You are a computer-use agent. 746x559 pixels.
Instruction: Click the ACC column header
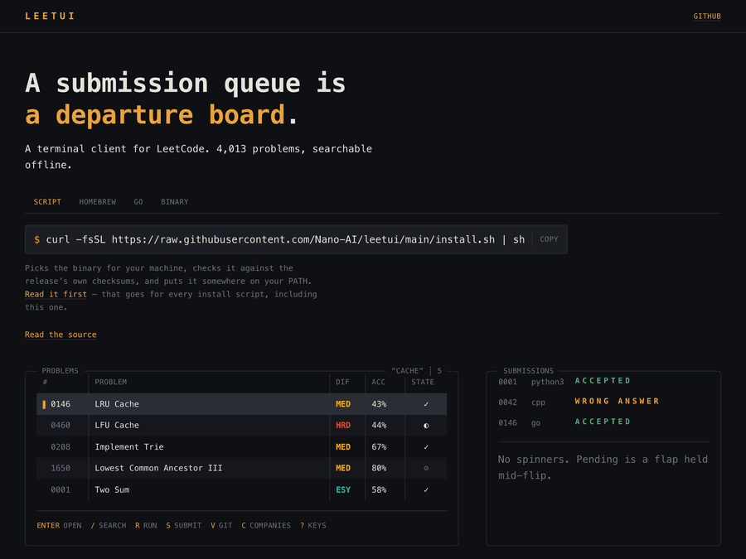378,382
